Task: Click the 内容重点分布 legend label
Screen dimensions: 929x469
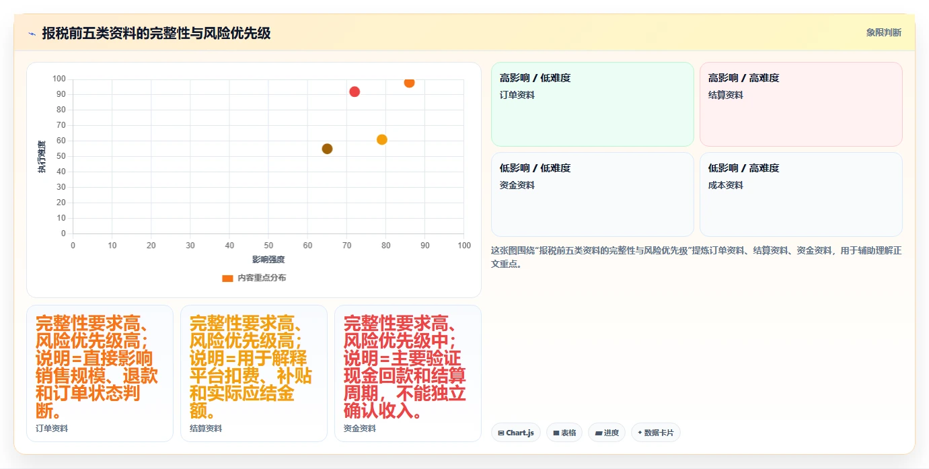Action: point(262,278)
